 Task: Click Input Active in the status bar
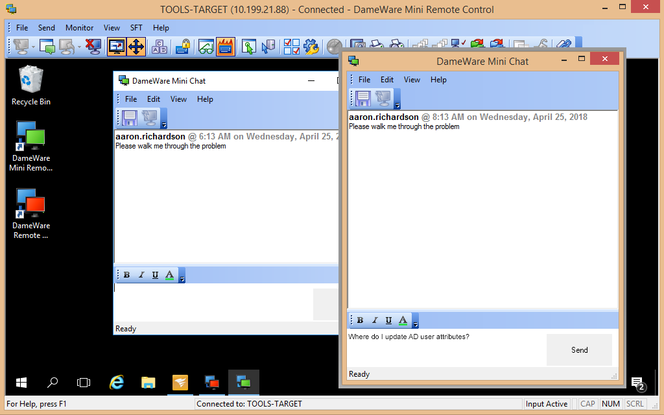547,403
